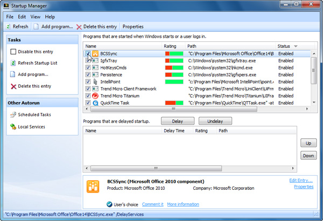Click Properties in the toolbar
This screenshot has width=323, height=221.
[x=133, y=27]
